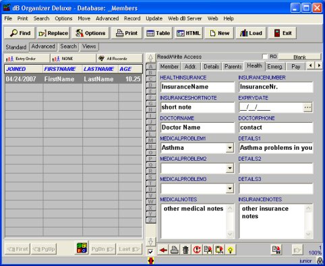This screenshot has width=325, height=266.
Task: Click the Print toolbar button
Action: (127, 33)
